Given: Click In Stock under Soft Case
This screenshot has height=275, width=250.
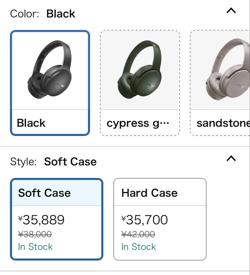Looking at the screenshot, I should (x=35, y=246).
